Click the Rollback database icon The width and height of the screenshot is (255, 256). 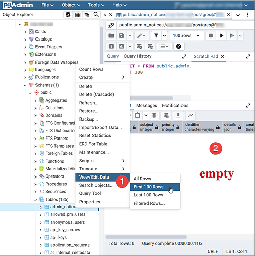click(150, 46)
